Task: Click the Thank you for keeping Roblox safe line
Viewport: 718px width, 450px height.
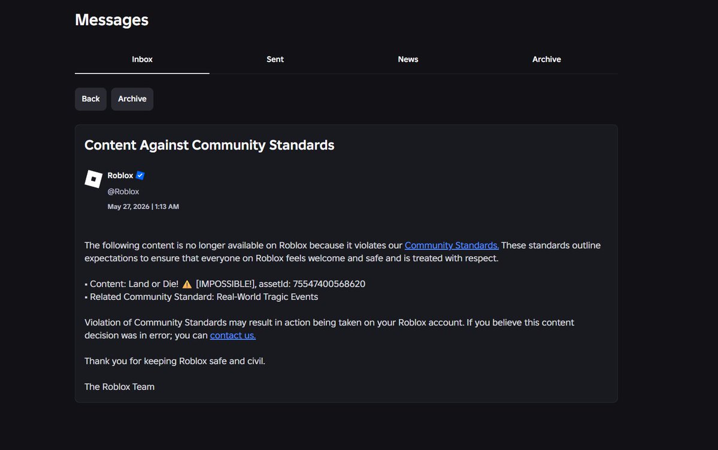Action: tap(175, 361)
